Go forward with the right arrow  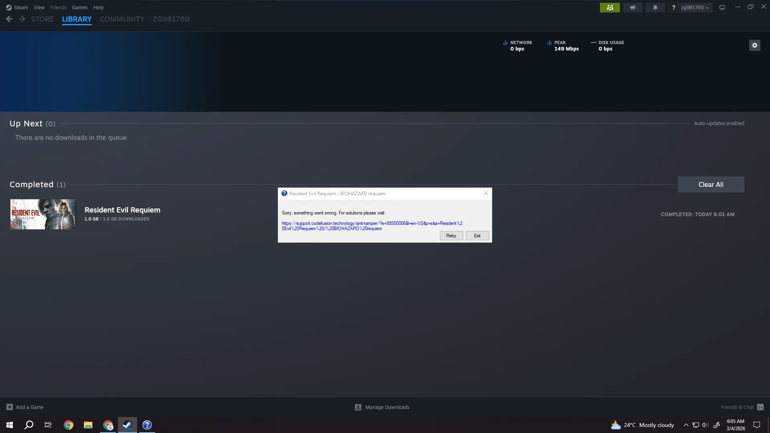point(22,19)
